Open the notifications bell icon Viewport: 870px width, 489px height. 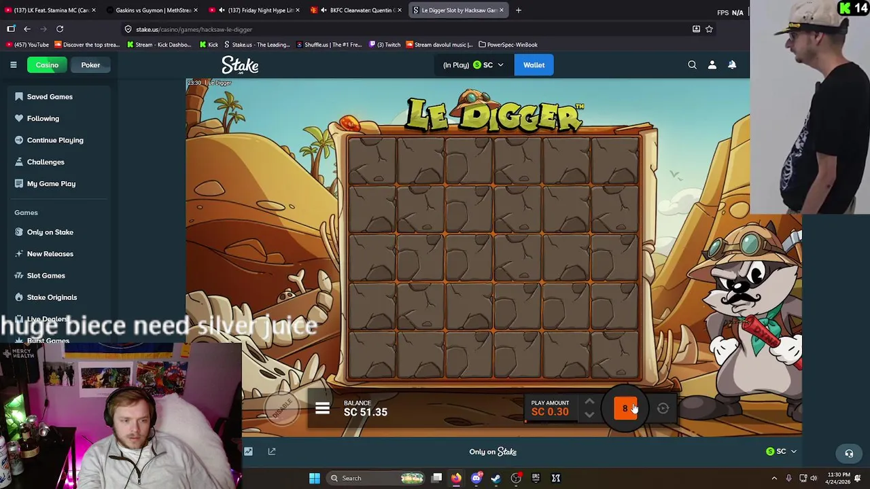click(732, 65)
